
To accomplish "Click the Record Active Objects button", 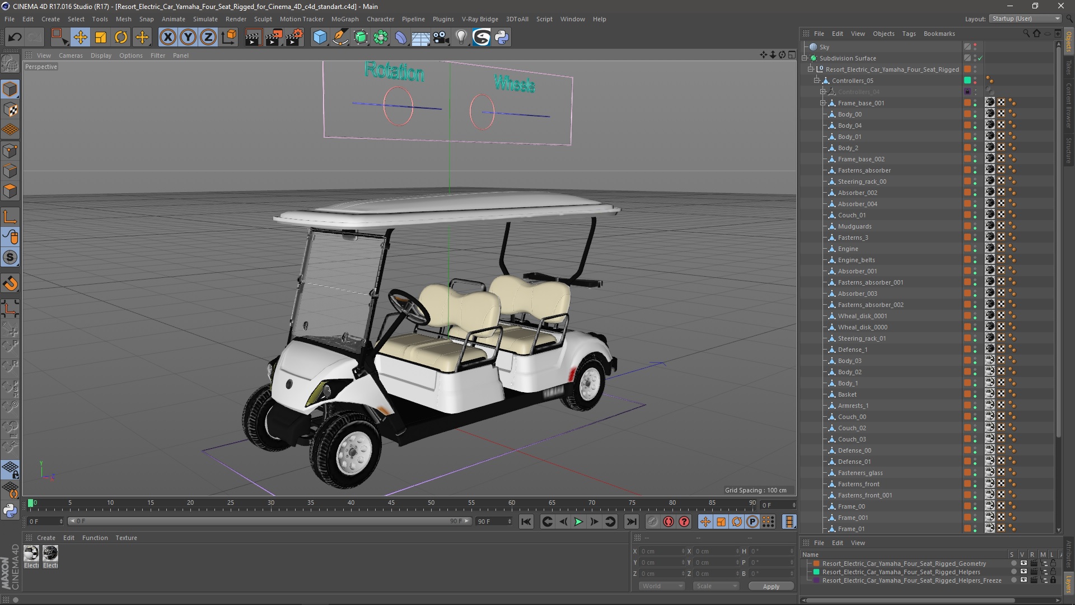I will pyautogui.click(x=652, y=522).
